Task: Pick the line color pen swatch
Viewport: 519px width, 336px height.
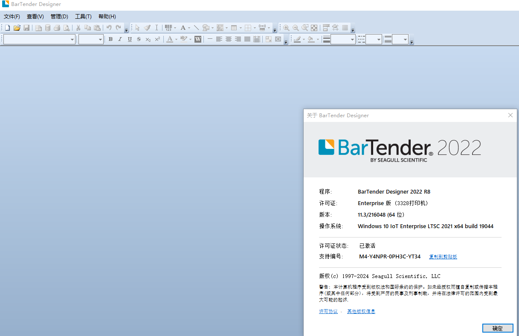Action: pyautogui.click(x=297, y=39)
